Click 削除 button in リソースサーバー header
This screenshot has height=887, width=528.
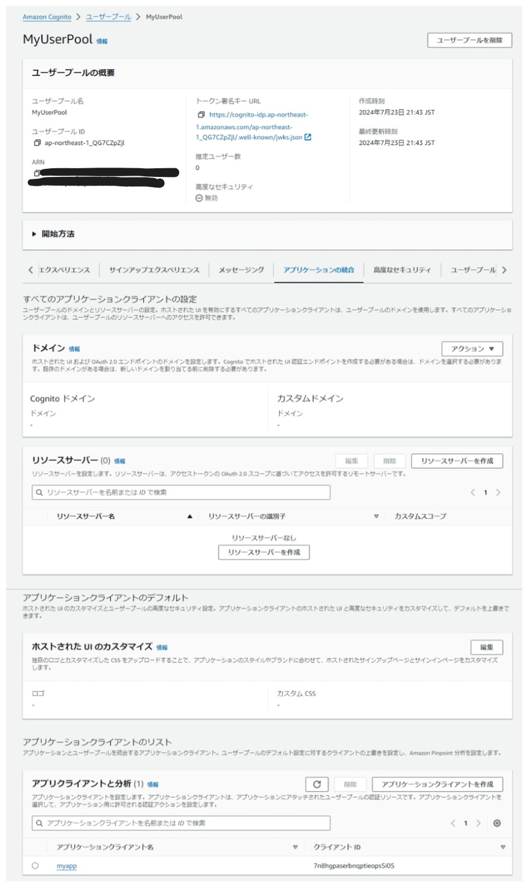click(x=390, y=461)
